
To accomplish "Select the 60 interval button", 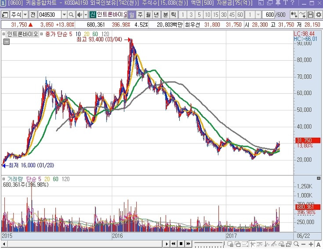I will coord(240,15).
